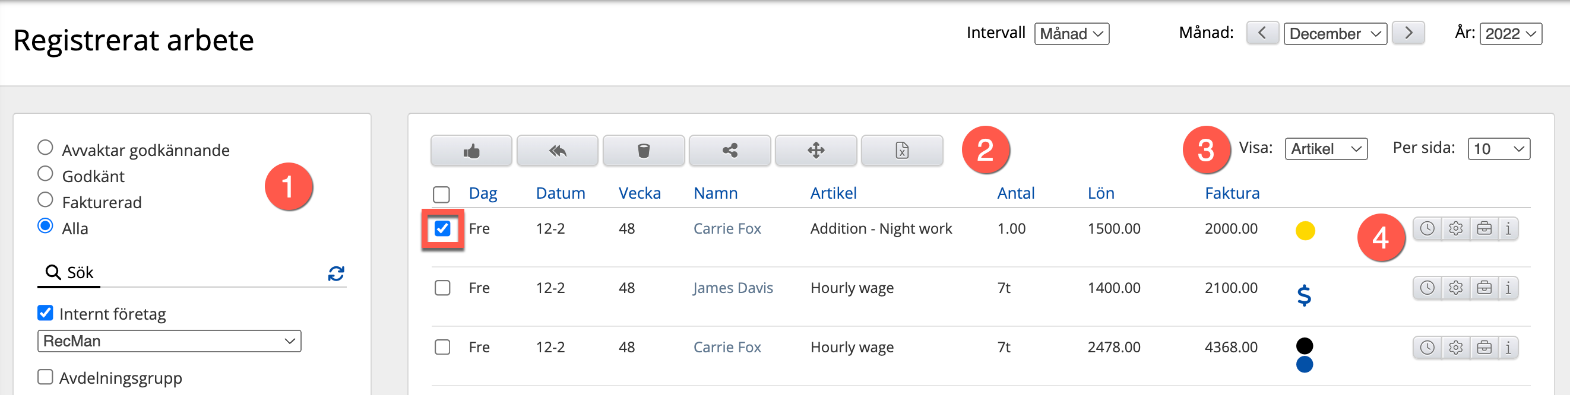Click the reply-all undo arrow button
The height and width of the screenshot is (395, 1570).
557,151
